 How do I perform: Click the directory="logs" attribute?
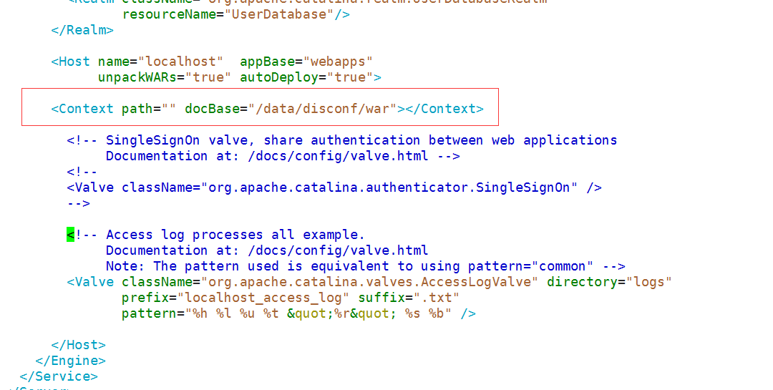coord(609,282)
